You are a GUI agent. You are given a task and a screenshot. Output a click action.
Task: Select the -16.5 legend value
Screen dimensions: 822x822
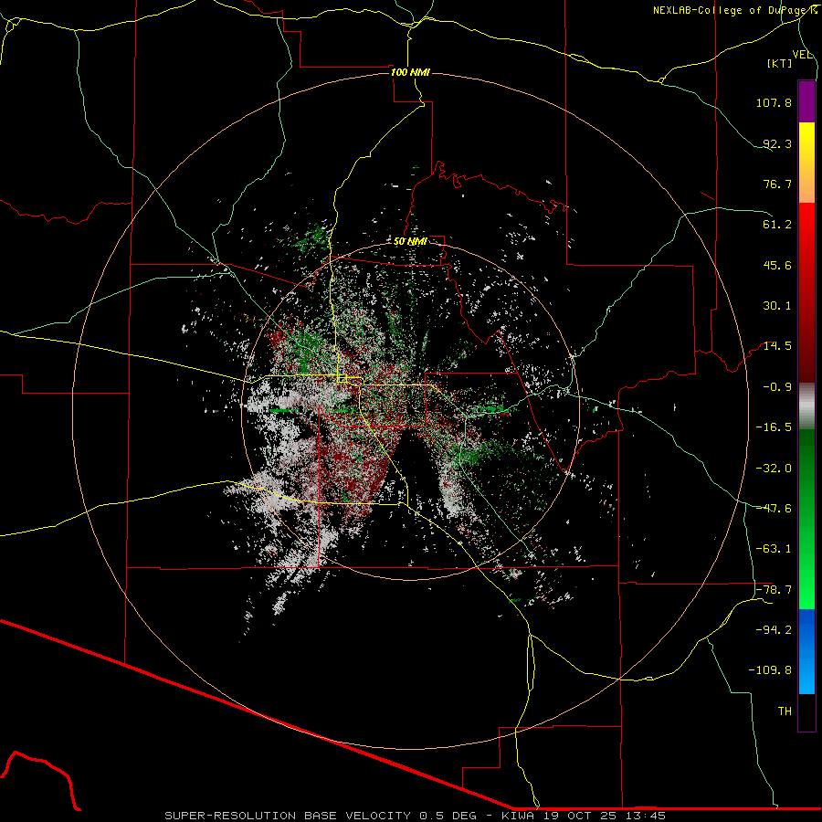(x=774, y=427)
